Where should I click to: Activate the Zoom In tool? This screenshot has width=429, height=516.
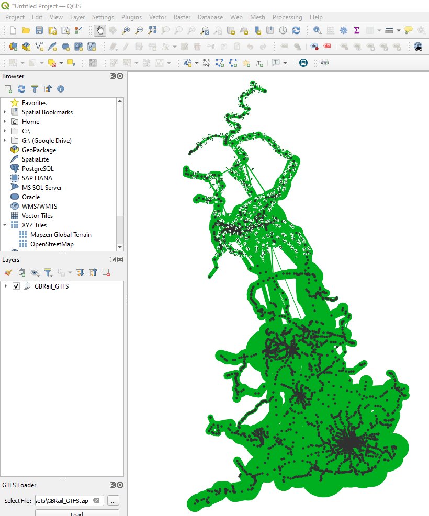coord(127,31)
